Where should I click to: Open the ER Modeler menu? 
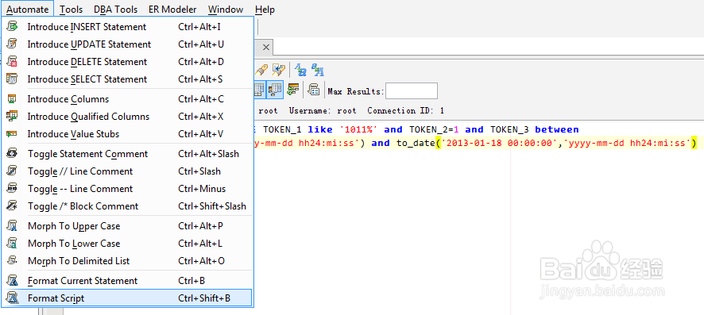(172, 10)
